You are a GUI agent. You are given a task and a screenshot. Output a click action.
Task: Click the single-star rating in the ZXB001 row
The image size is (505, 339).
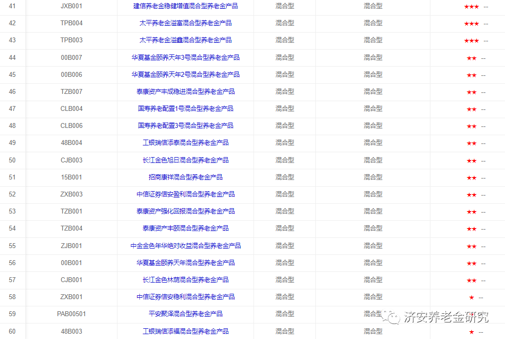[471, 298]
